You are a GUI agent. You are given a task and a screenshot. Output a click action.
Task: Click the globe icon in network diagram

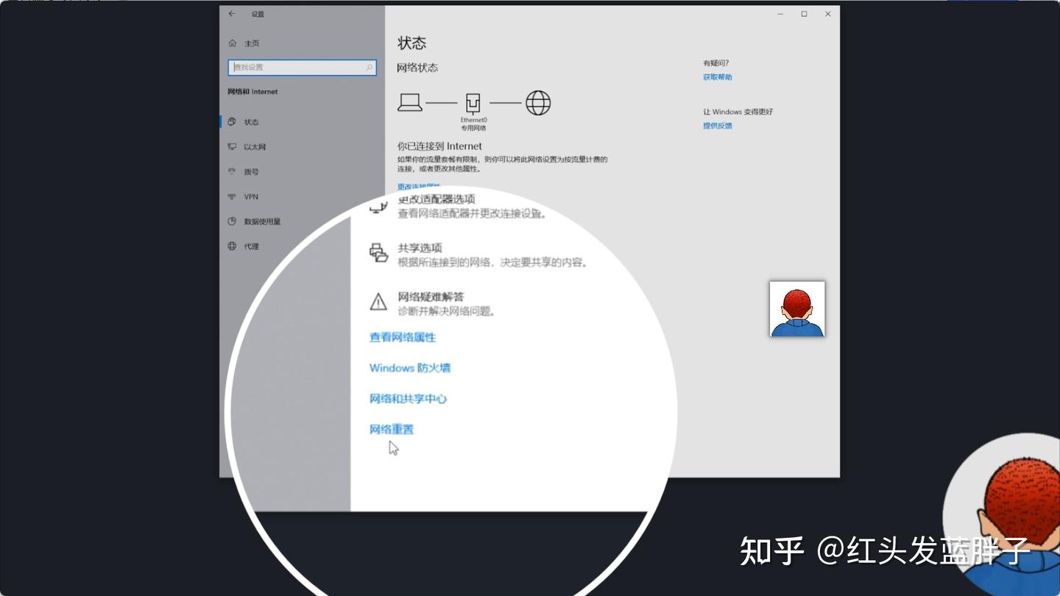click(x=538, y=102)
